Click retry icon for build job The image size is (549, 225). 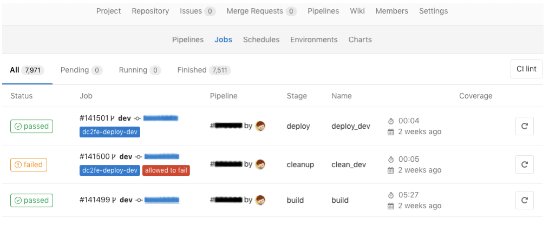click(524, 200)
